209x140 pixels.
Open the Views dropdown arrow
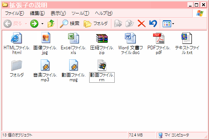(x=173, y=24)
